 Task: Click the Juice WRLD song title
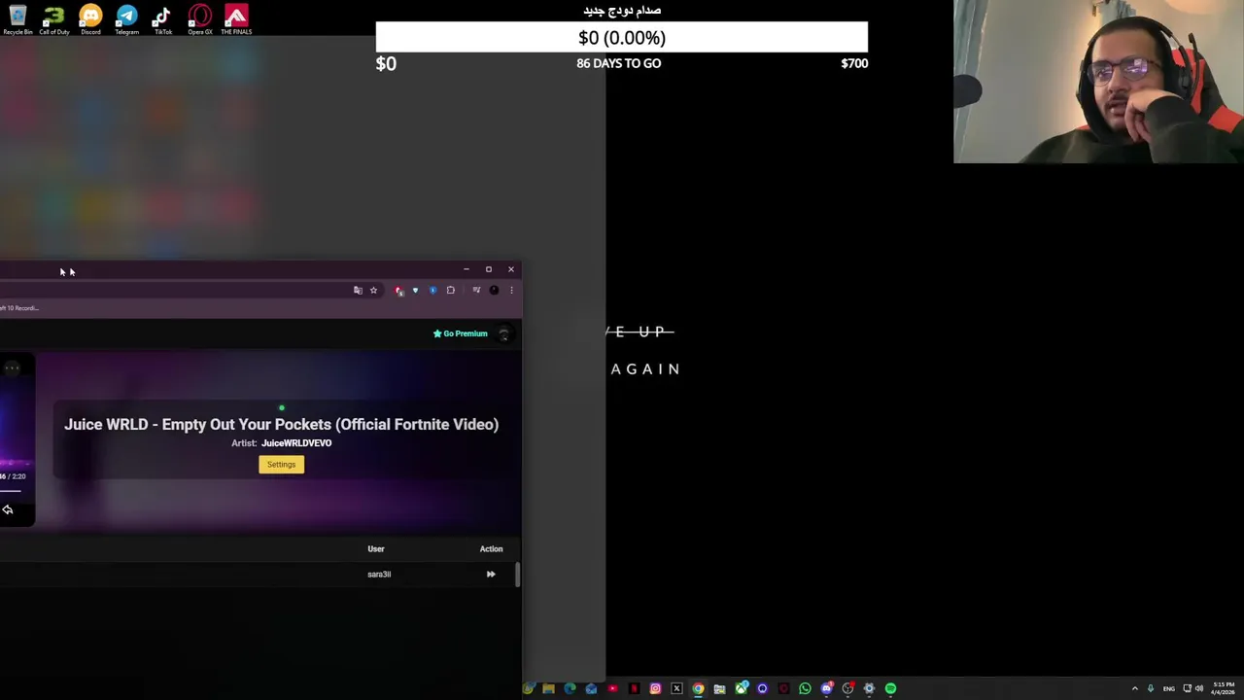[x=281, y=424]
